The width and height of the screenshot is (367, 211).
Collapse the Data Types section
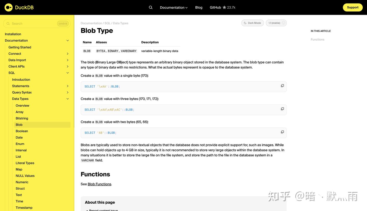tap(68, 99)
